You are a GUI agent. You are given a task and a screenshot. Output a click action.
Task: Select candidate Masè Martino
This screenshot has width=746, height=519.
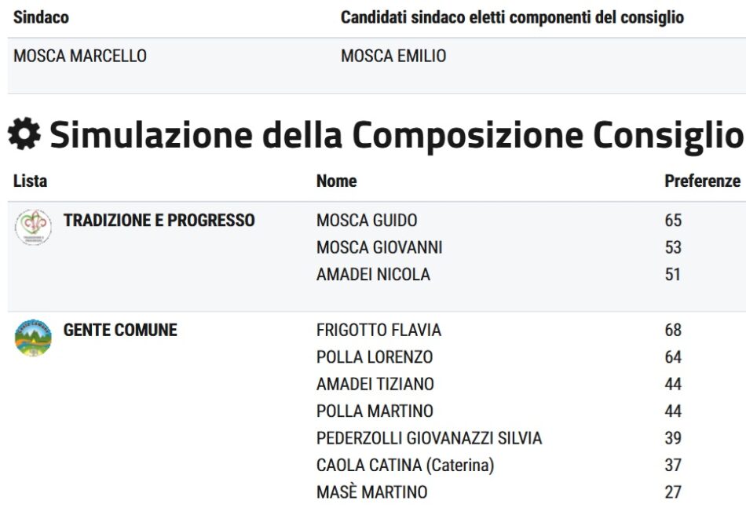(x=371, y=492)
